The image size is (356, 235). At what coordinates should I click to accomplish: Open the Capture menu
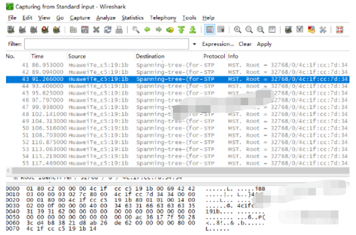tap(80, 18)
